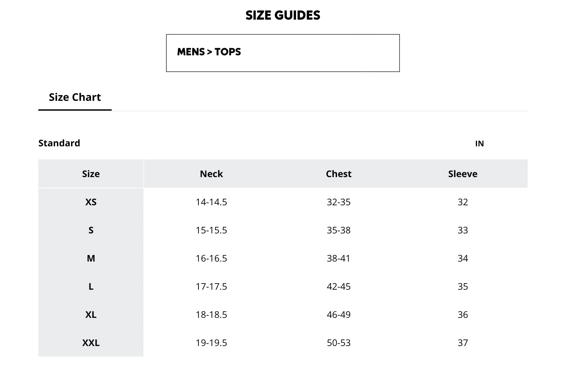Select the XS size row label
This screenshot has height=383, width=562.
(91, 202)
